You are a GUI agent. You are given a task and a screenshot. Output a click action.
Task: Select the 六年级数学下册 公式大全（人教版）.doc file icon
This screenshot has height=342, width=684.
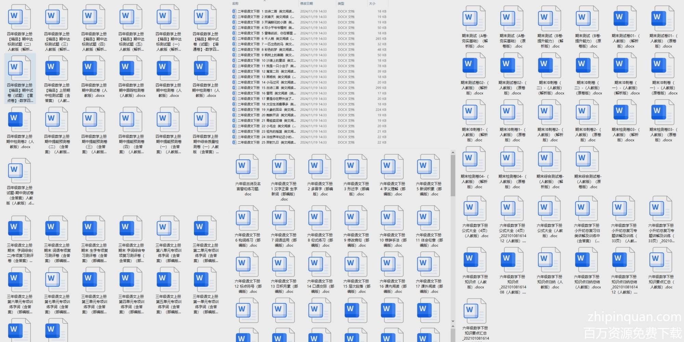[550, 209]
